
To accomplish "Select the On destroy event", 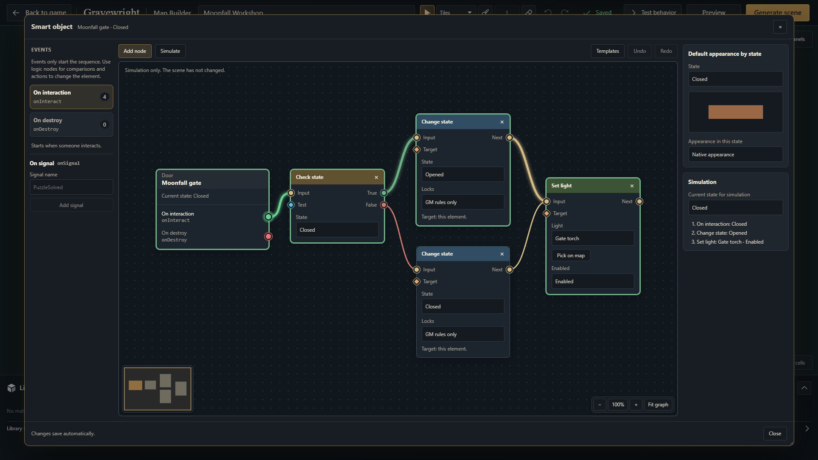I will coord(71,124).
